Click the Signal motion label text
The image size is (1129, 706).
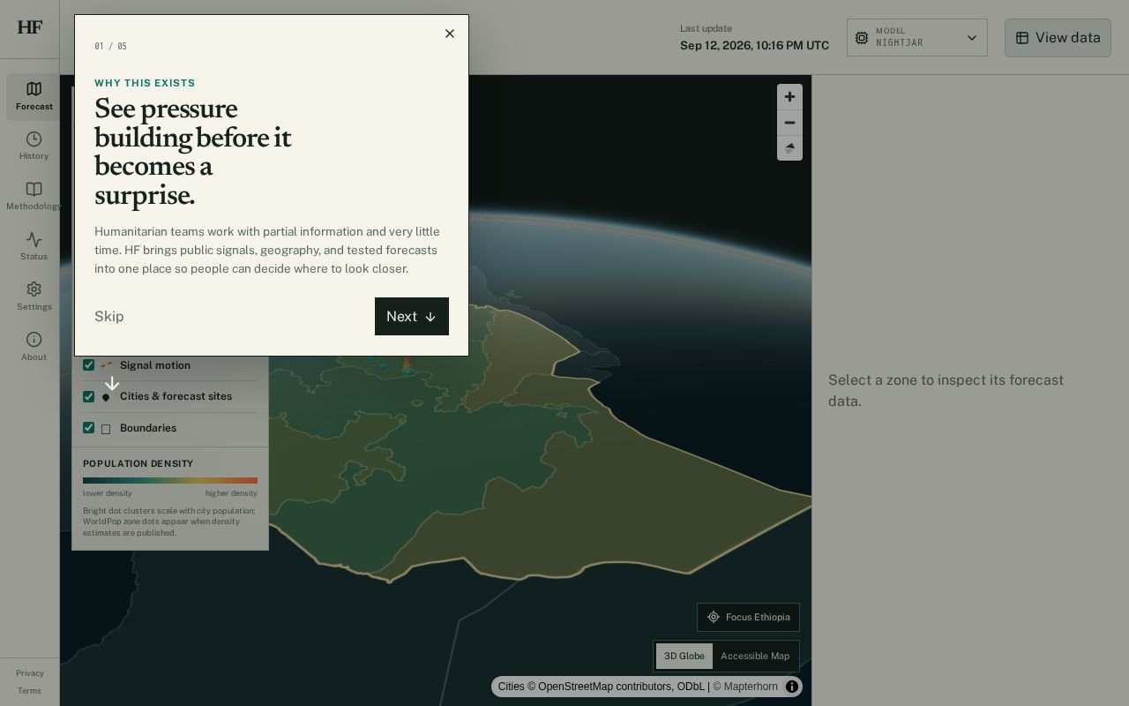coord(155,365)
